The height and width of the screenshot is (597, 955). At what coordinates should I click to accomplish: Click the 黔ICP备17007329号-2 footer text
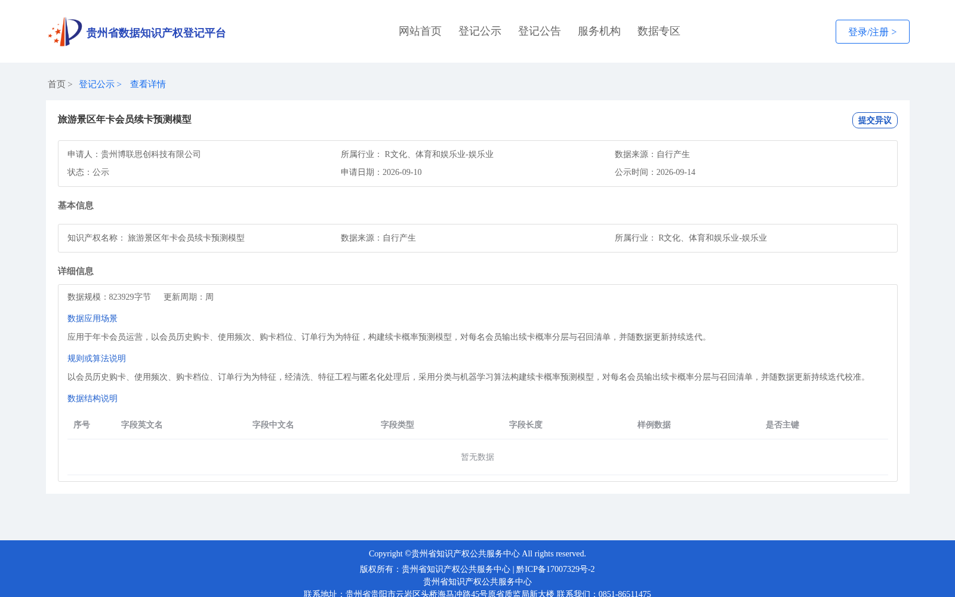pyautogui.click(x=556, y=569)
